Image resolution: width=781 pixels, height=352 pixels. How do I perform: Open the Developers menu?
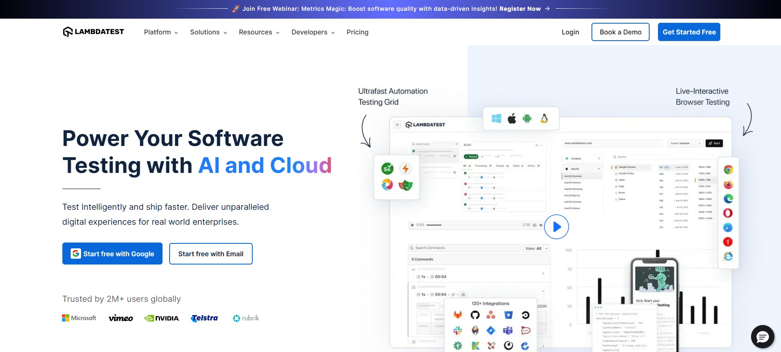(x=313, y=32)
